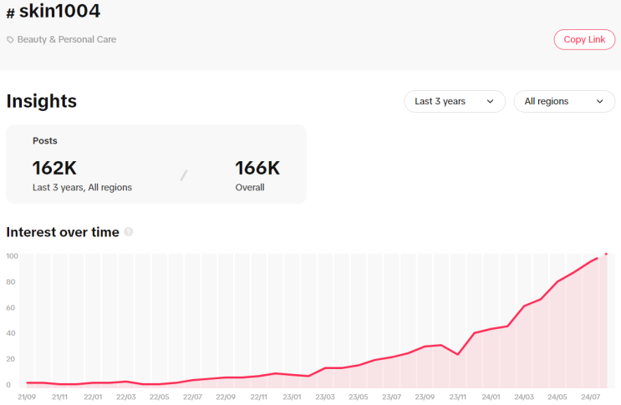Click the Interest over time heading
Image resolution: width=621 pixels, height=405 pixels.
[63, 231]
